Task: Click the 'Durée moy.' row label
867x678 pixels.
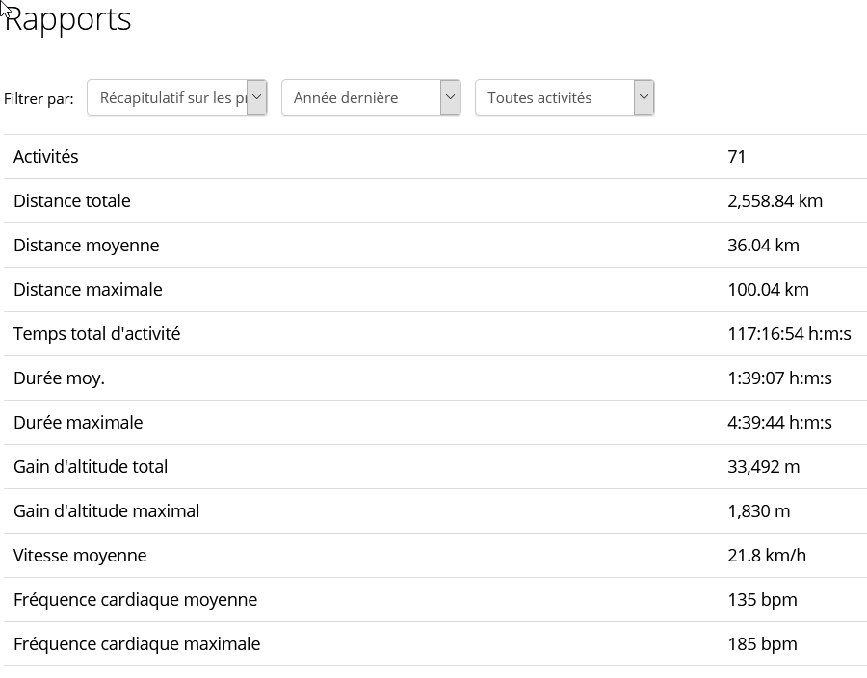Action: click(x=59, y=378)
